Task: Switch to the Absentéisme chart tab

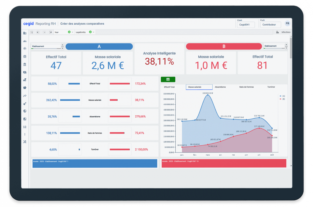Action: pos(220,87)
